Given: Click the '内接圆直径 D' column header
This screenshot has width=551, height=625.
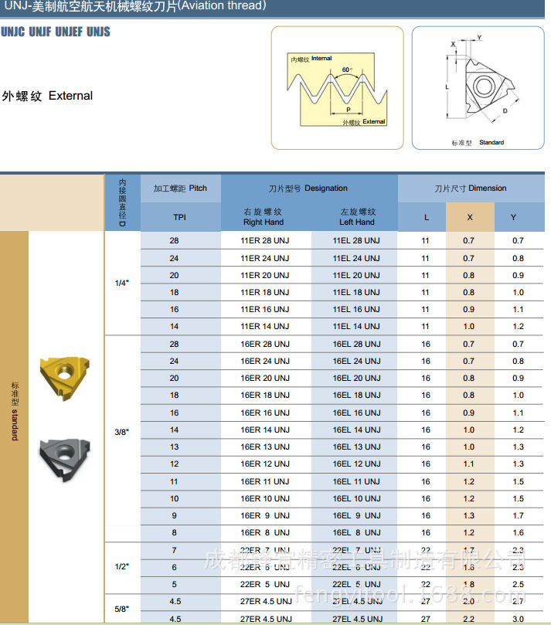Looking at the screenshot, I should pyautogui.click(x=122, y=203).
